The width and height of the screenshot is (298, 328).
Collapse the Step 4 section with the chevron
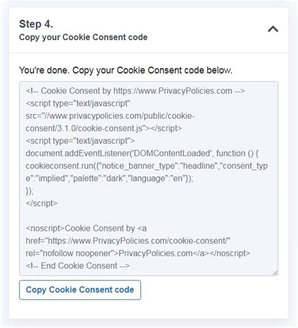point(273,29)
